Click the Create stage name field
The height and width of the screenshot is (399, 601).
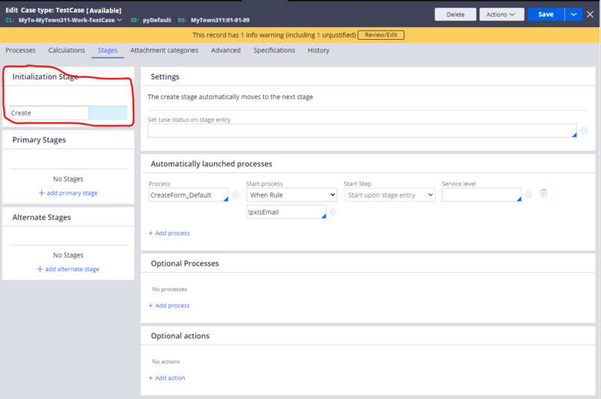pyautogui.click(x=49, y=113)
